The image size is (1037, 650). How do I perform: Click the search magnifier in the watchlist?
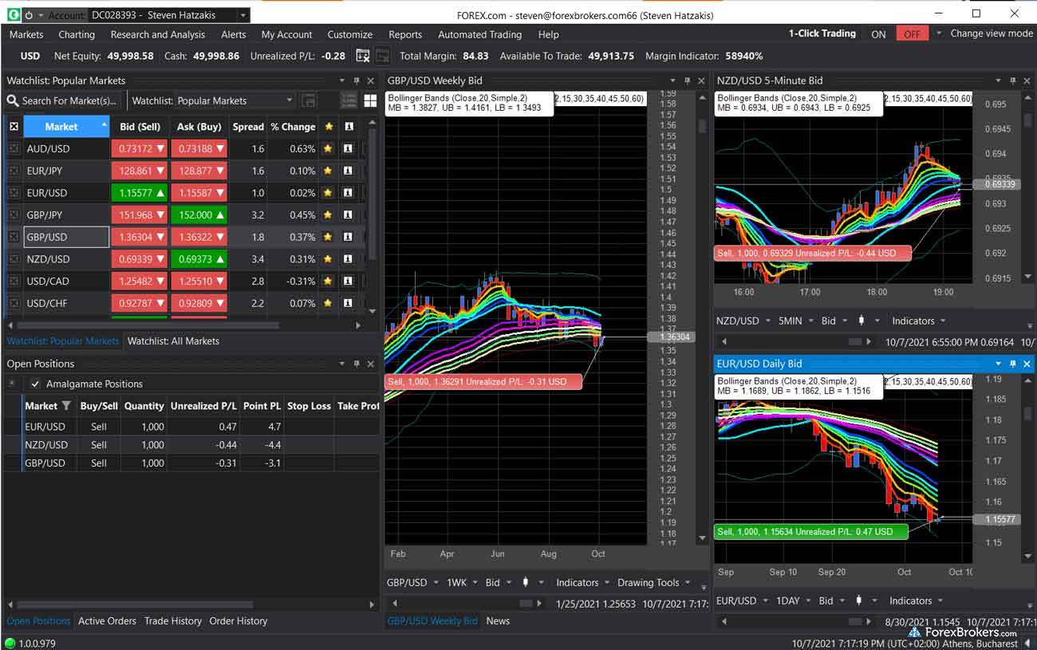coord(11,100)
